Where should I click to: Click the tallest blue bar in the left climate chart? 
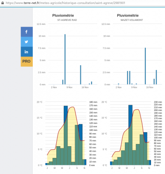(x=66, y=135)
